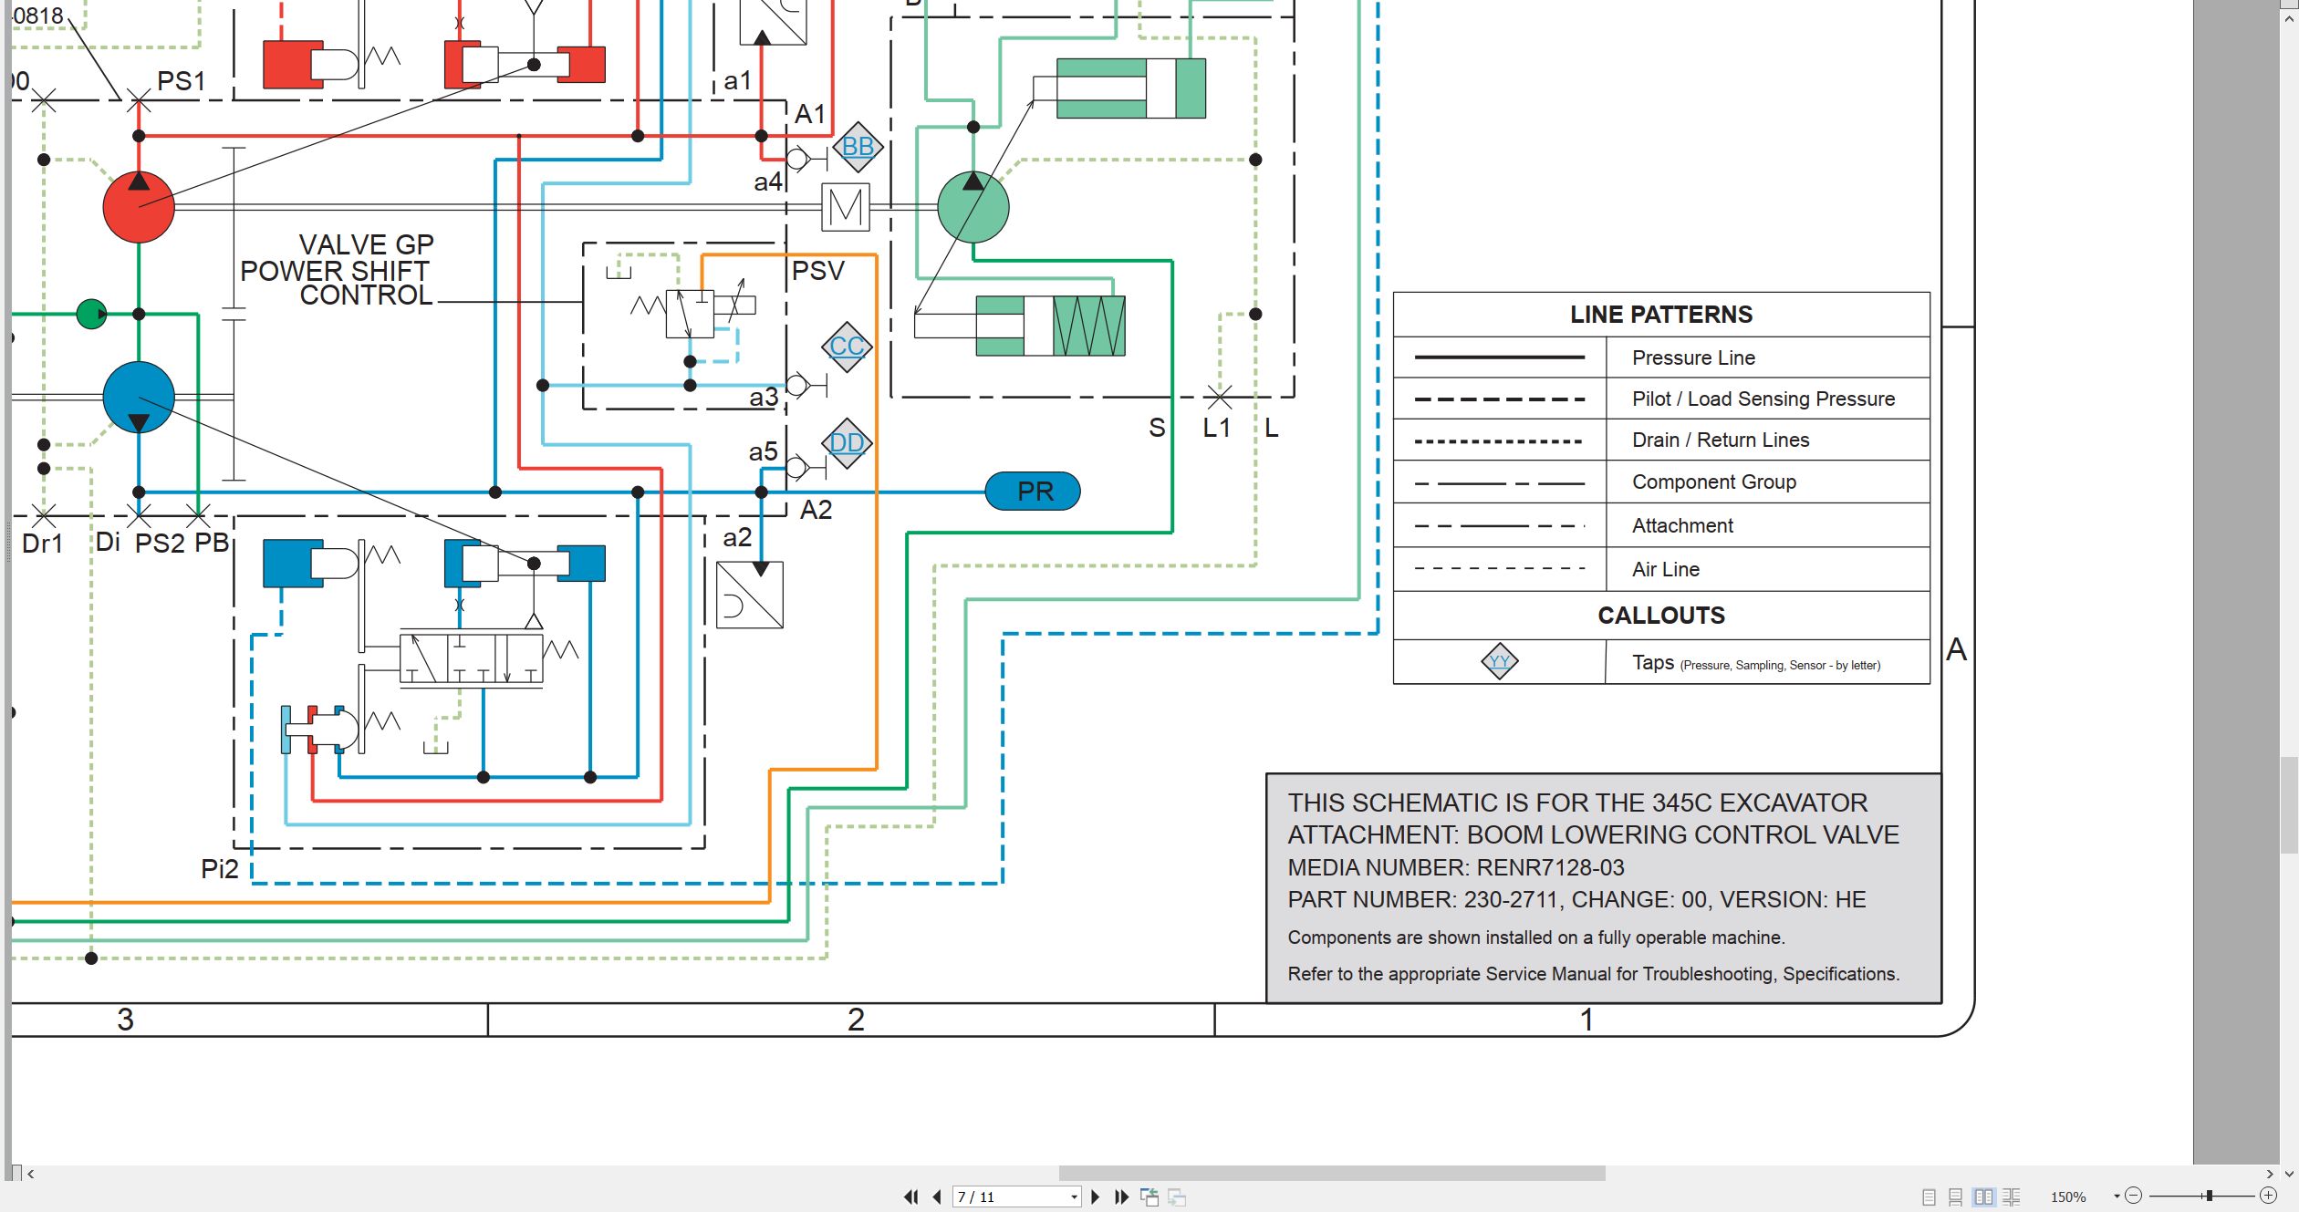The height and width of the screenshot is (1212, 2299).
Task: Click the vertical scrollbar thumb
Action: pyautogui.click(x=2289, y=804)
